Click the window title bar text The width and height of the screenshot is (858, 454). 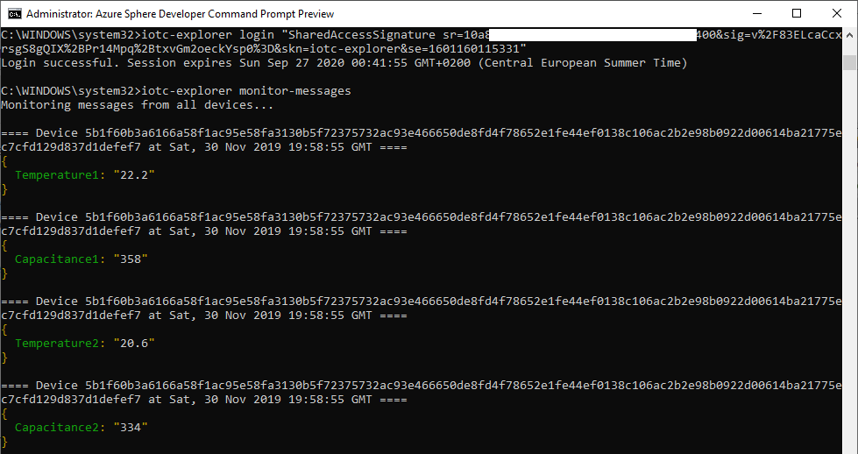pyautogui.click(x=174, y=14)
